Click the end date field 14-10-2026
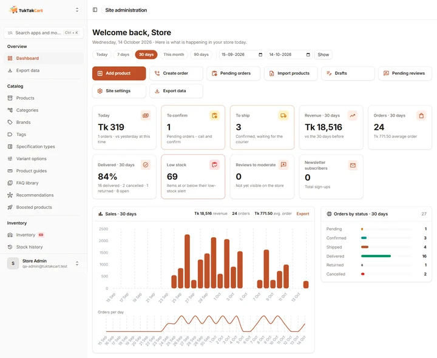This screenshot has width=437, height=358. pos(290,55)
